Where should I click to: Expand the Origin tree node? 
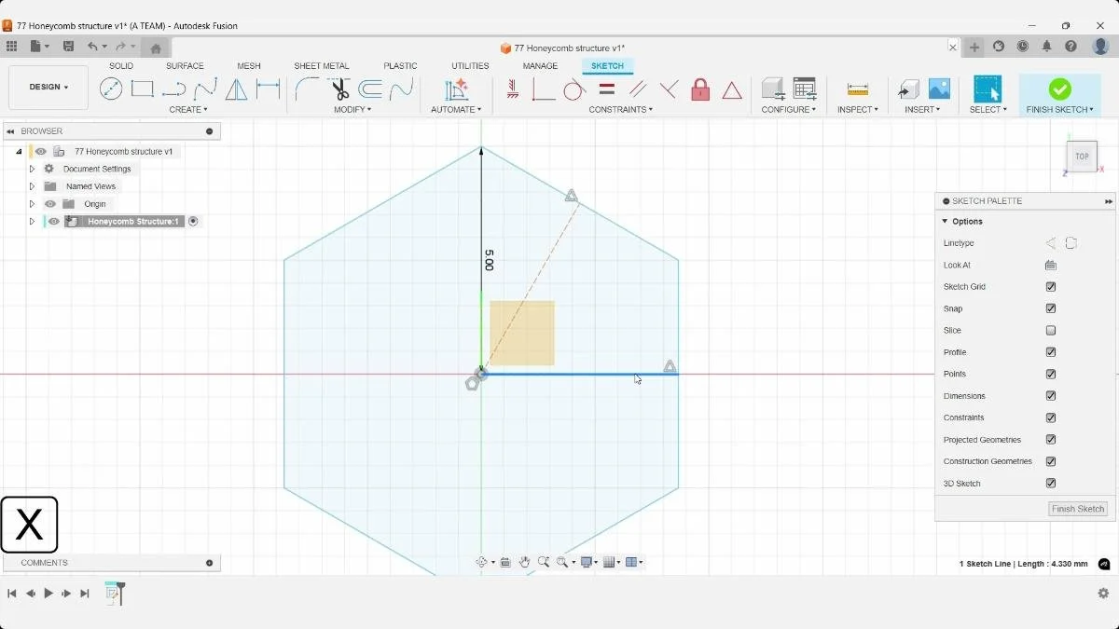(x=32, y=204)
